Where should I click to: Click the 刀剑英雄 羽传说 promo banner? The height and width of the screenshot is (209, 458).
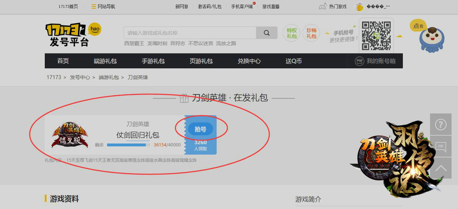coord(397,159)
